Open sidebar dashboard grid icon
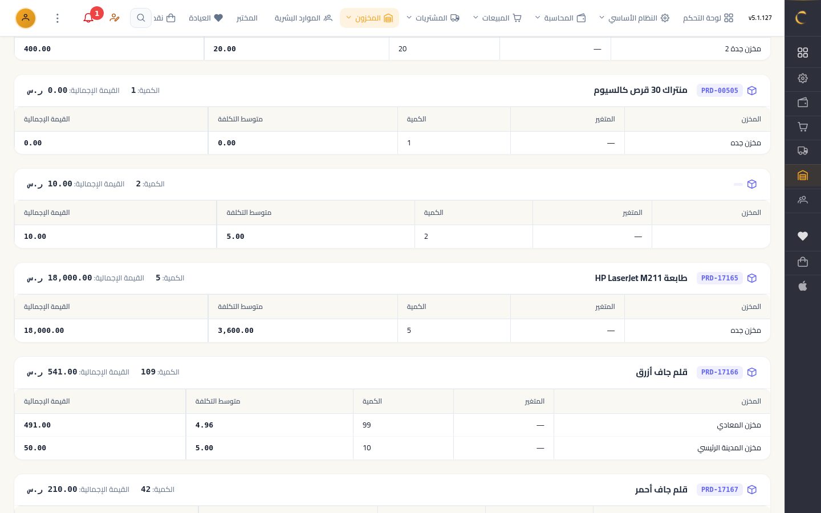This screenshot has height=513, width=821. 803,52
